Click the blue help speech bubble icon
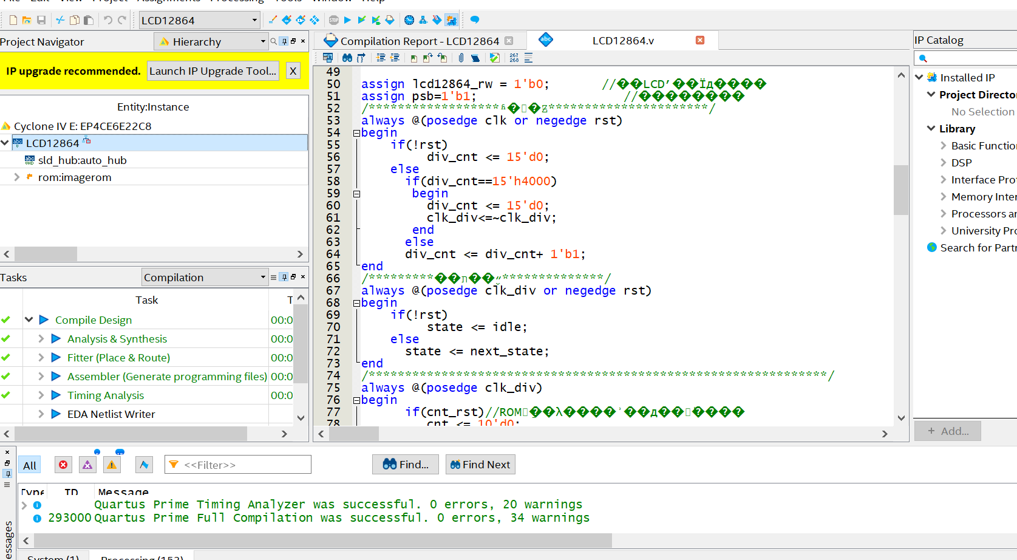Screen dimensions: 1017x560 coord(475,20)
